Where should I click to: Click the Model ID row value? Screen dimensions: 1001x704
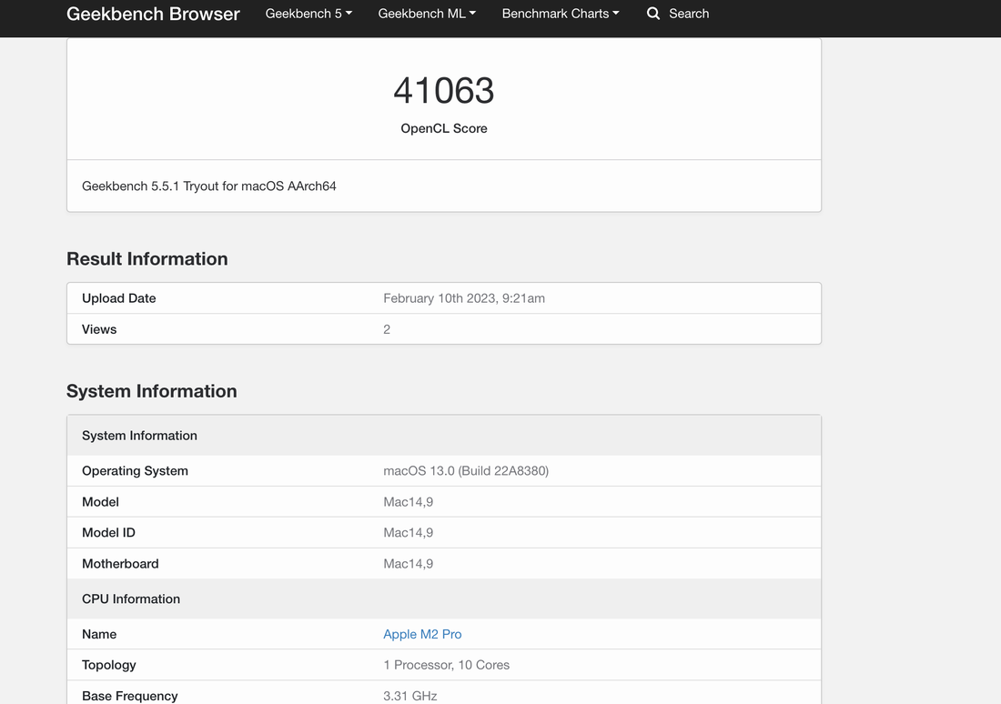coord(409,533)
